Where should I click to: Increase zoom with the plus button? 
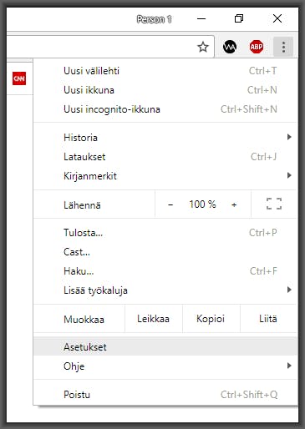[234, 204]
